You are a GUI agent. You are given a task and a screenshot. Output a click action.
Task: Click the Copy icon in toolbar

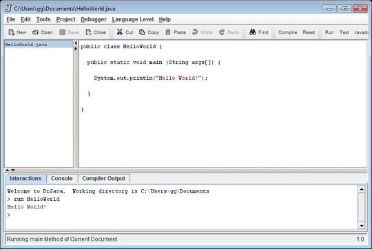(142, 32)
